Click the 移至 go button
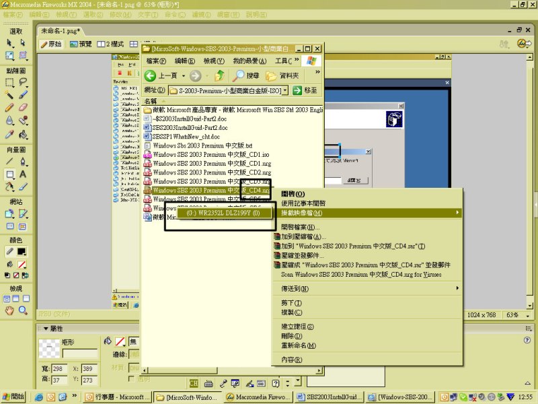 [305, 90]
